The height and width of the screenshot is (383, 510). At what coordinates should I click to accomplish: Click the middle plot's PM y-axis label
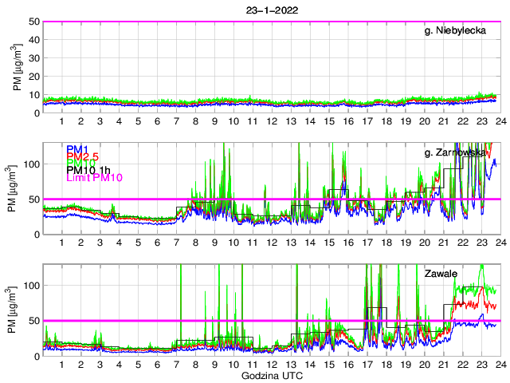tap(18, 188)
